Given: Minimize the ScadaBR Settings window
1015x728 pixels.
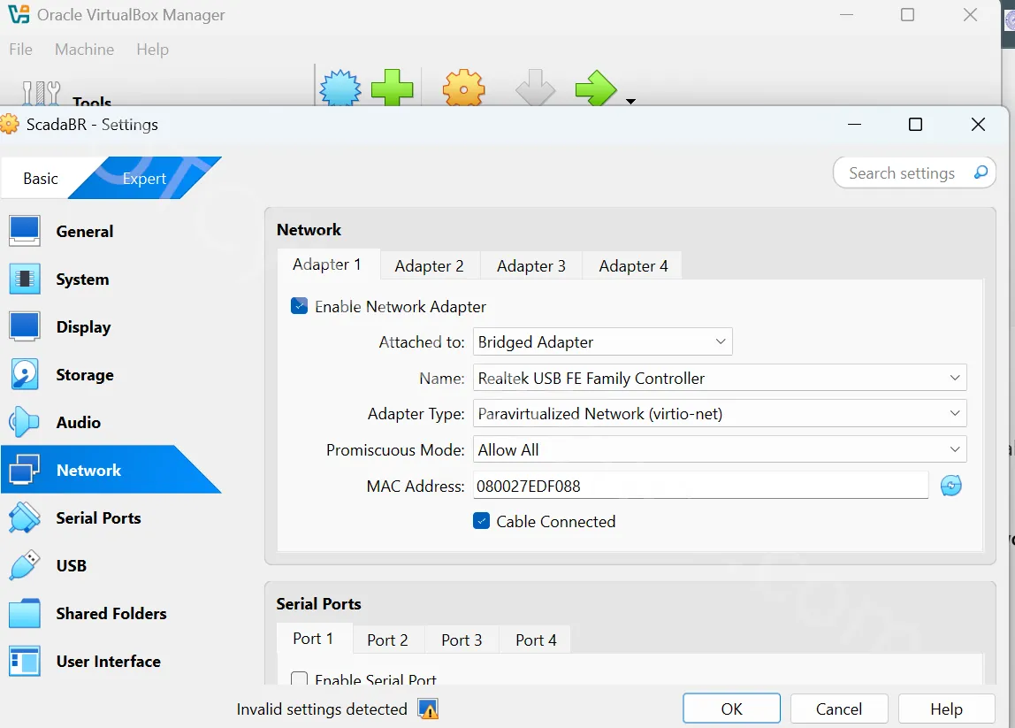Looking at the screenshot, I should coord(854,125).
